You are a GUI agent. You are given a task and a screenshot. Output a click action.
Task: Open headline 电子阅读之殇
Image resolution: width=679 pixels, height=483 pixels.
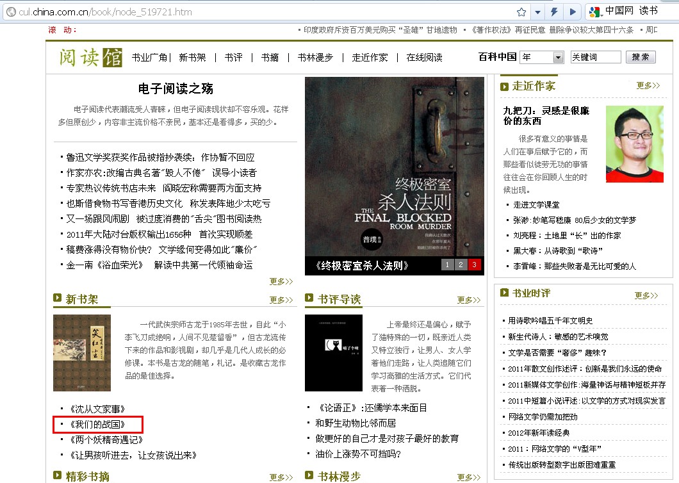pos(176,89)
